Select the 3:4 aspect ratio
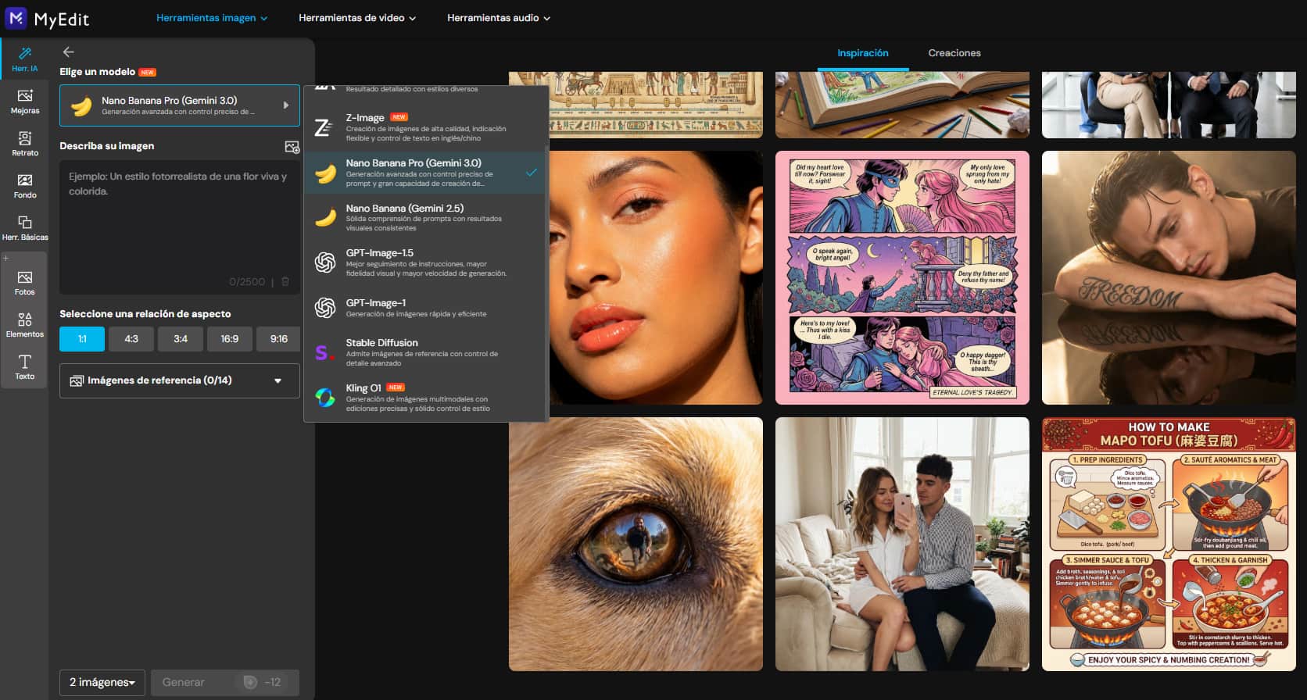The height and width of the screenshot is (700, 1307). tap(181, 339)
